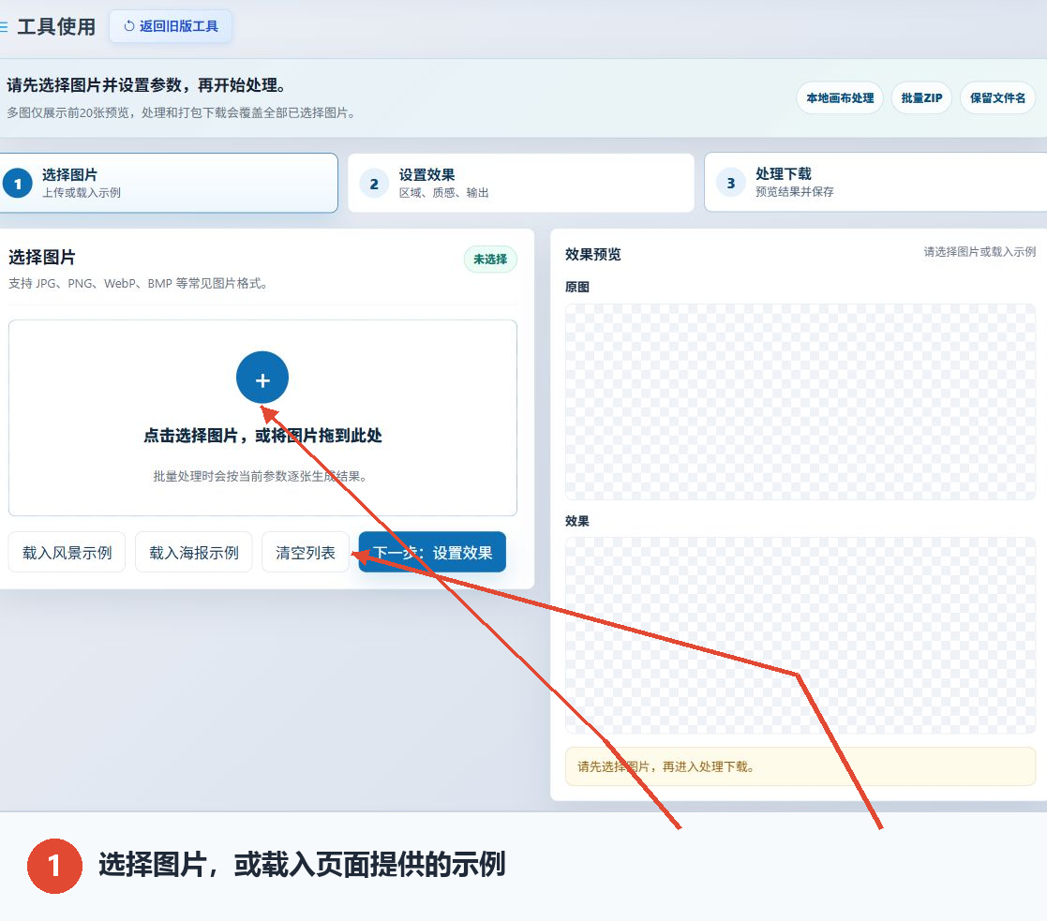Select the 本地画布处理 pill
This screenshot has width=1047, height=921.
tap(840, 98)
